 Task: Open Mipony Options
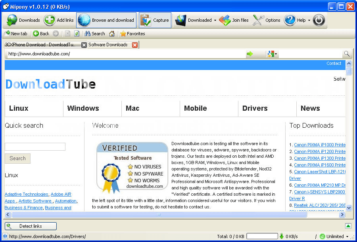267,20
